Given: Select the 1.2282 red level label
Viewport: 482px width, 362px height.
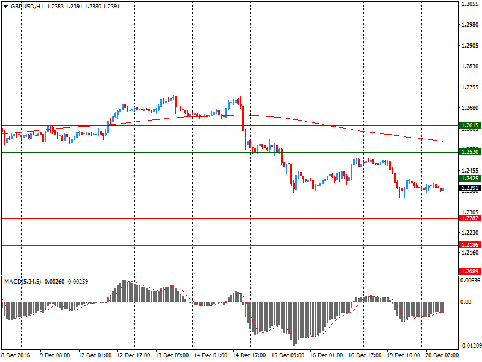Looking at the screenshot, I should pyautogui.click(x=470, y=218).
